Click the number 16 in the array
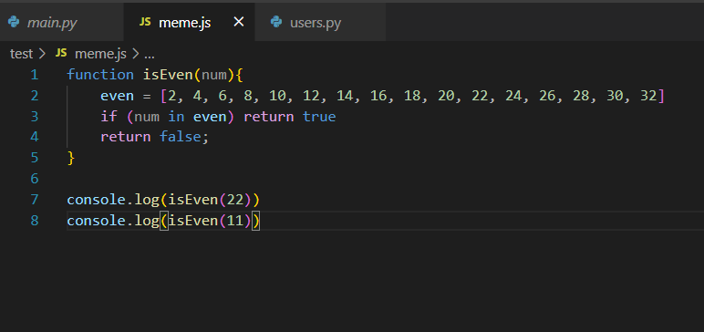Image resolution: width=704 pixels, height=332 pixels. 379,96
